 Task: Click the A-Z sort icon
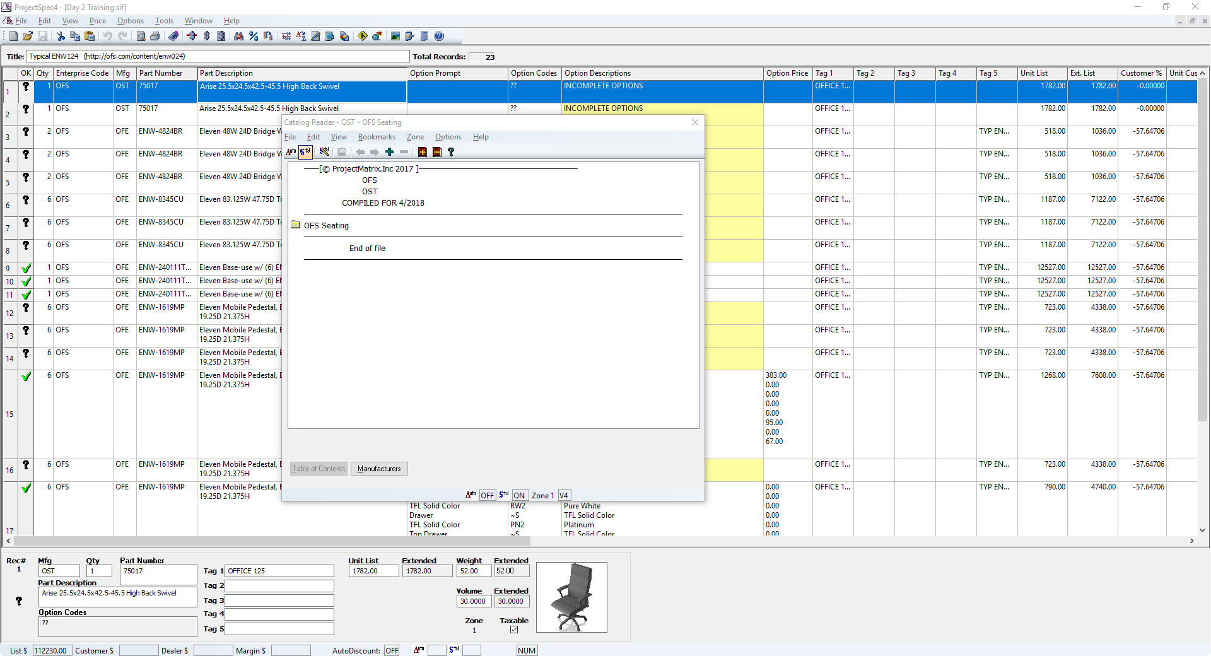301,36
